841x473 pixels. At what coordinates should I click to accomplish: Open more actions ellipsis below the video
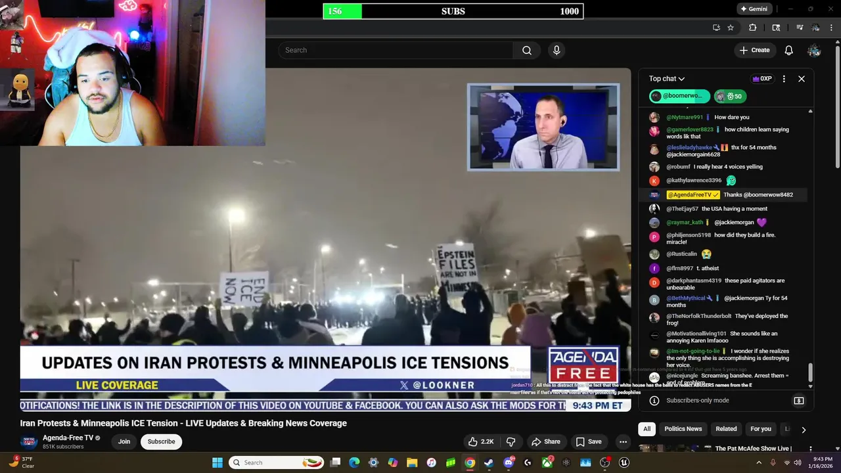pos(623,441)
